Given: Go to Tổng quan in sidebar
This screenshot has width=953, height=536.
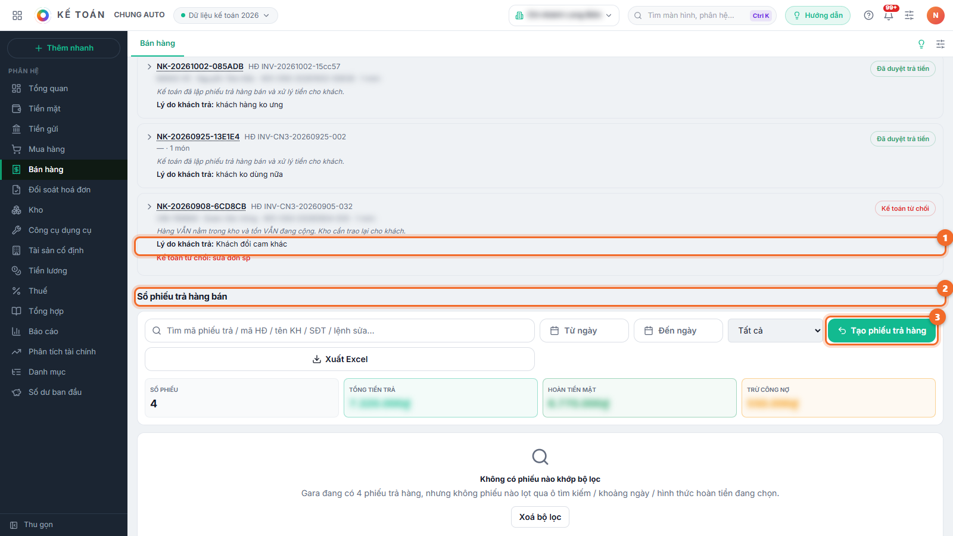Looking at the screenshot, I should [64, 88].
